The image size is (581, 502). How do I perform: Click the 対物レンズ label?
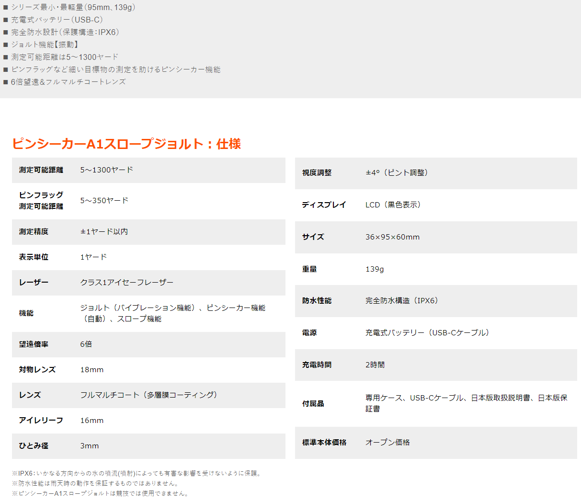pos(37,370)
